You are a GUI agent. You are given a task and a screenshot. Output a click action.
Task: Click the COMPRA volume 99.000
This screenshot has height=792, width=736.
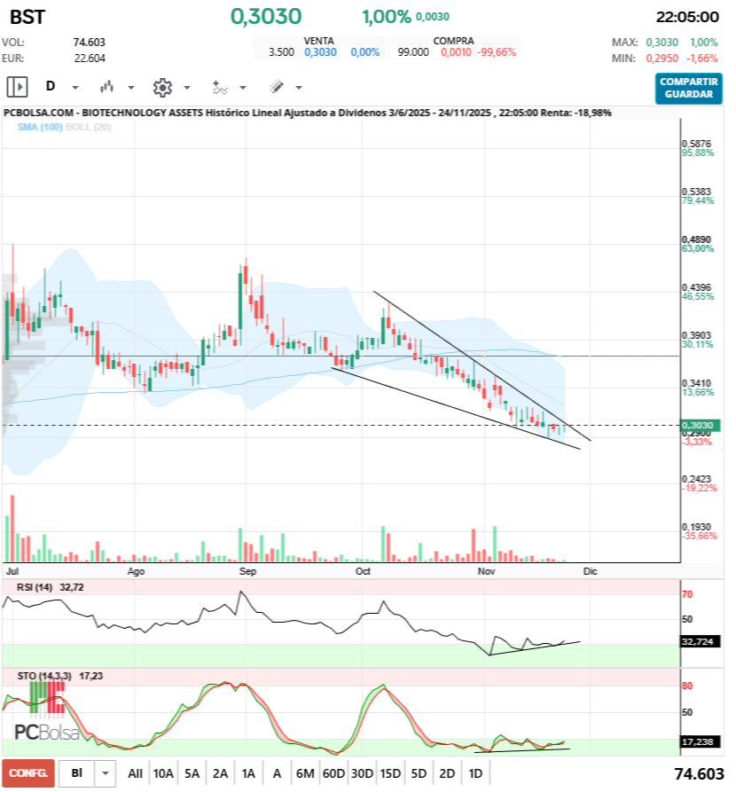(x=412, y=52)
